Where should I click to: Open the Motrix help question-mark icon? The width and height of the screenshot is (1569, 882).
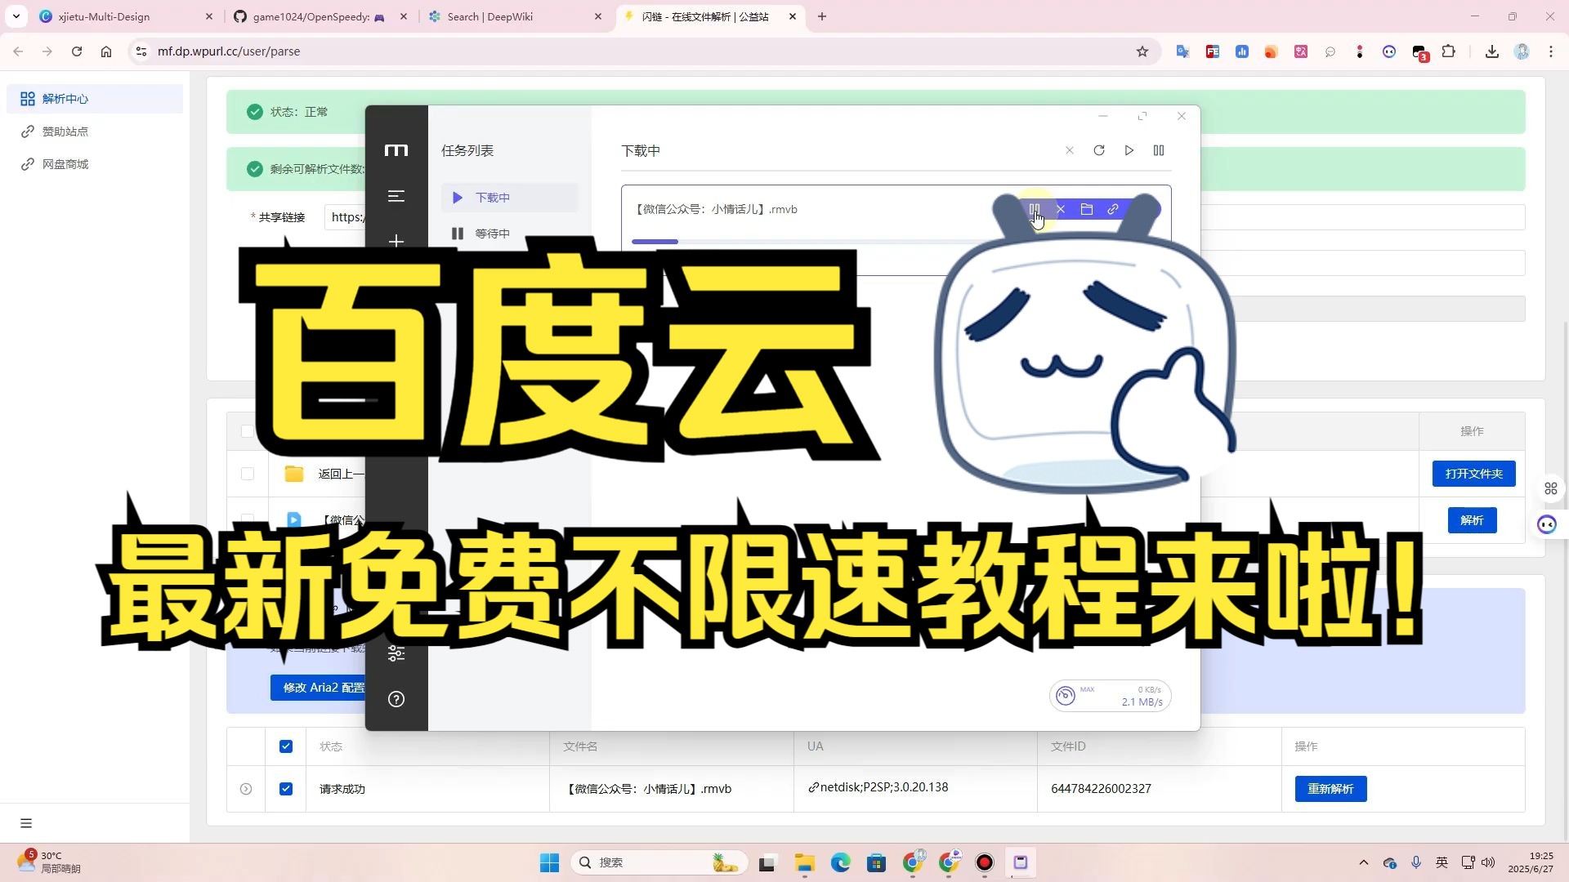[396, 699]
